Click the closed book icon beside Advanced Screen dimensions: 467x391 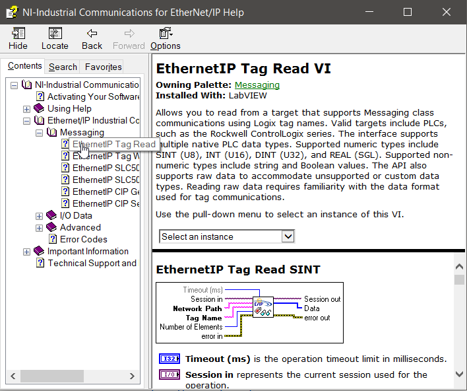[51, 227]
